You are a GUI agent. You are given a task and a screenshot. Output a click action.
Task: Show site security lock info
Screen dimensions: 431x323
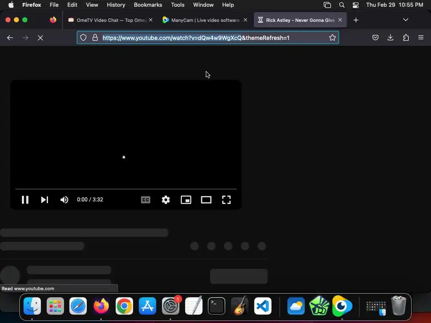(x=95, y=37)
